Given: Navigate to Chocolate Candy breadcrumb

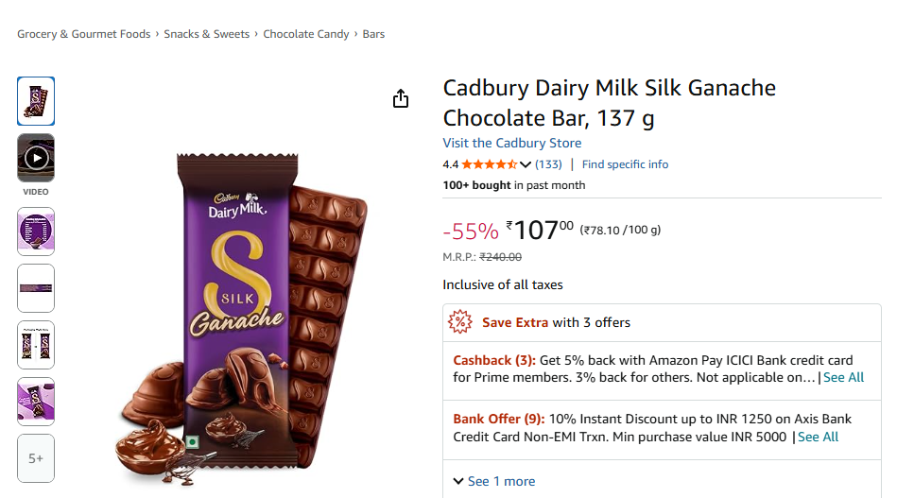Looking at the screenshot, I should tap(306, 34).
